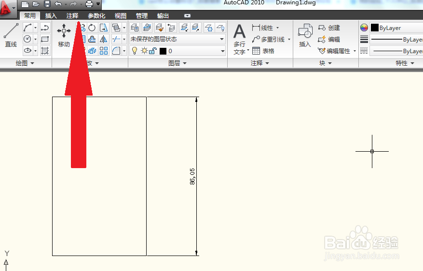423x271 pixels.
Task: Select the Line (直线) tool
Action: 11,35
